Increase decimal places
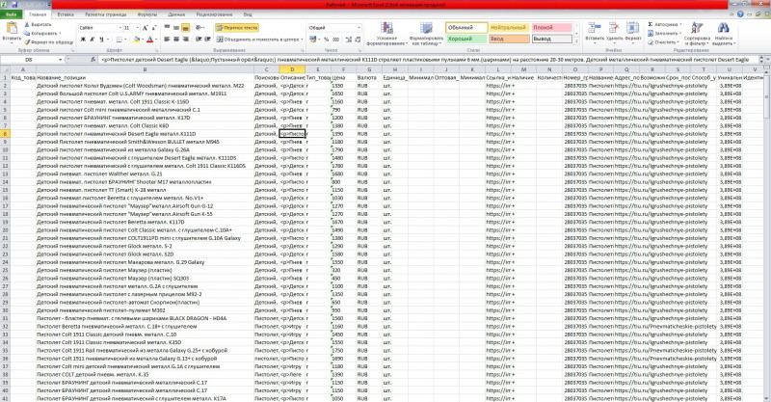The height and width of the screenshot is (402, 771). point(348,40)
